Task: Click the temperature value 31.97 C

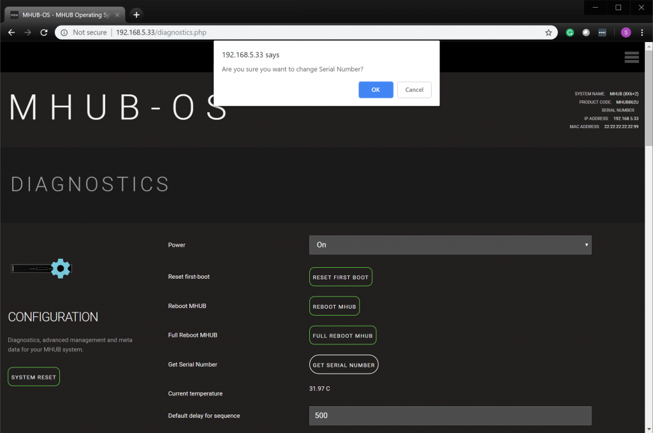Action: pyautogui.click(x=319, y=388)
